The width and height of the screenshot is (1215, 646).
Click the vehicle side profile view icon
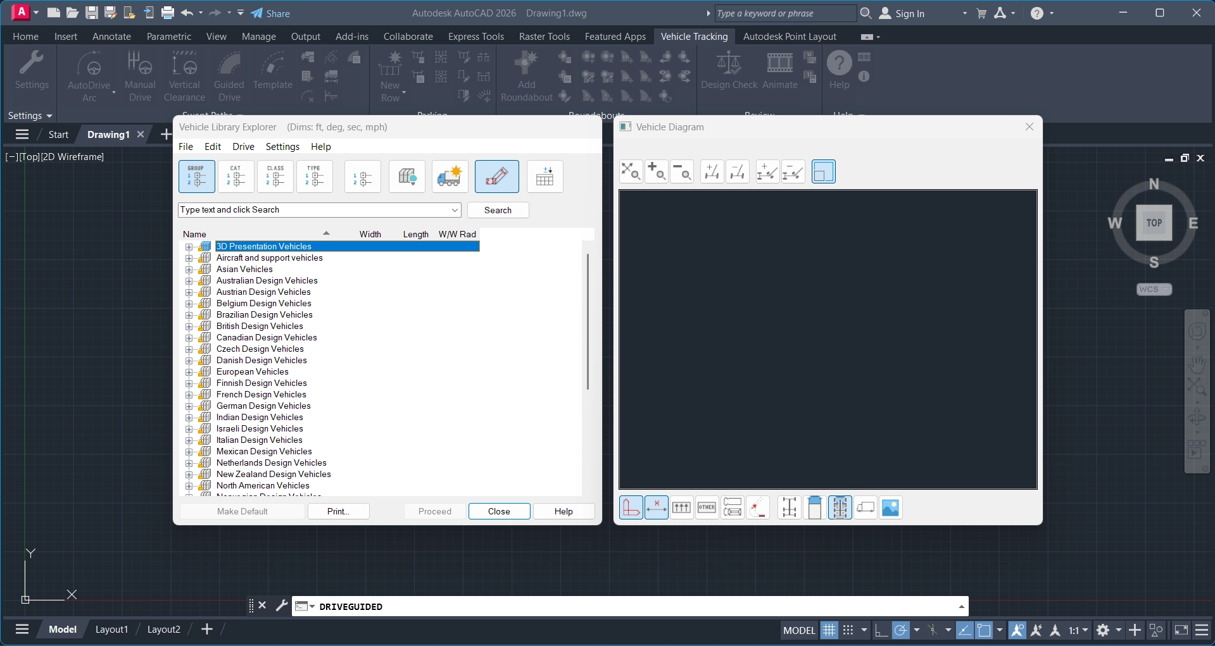865,507
